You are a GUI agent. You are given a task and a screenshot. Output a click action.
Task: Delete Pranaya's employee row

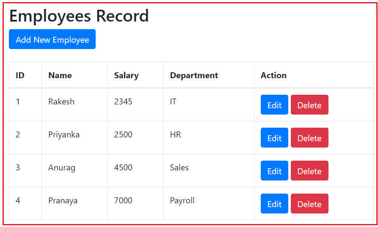point(309,204)
